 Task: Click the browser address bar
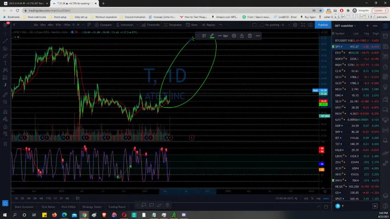(x=168, y=10)
